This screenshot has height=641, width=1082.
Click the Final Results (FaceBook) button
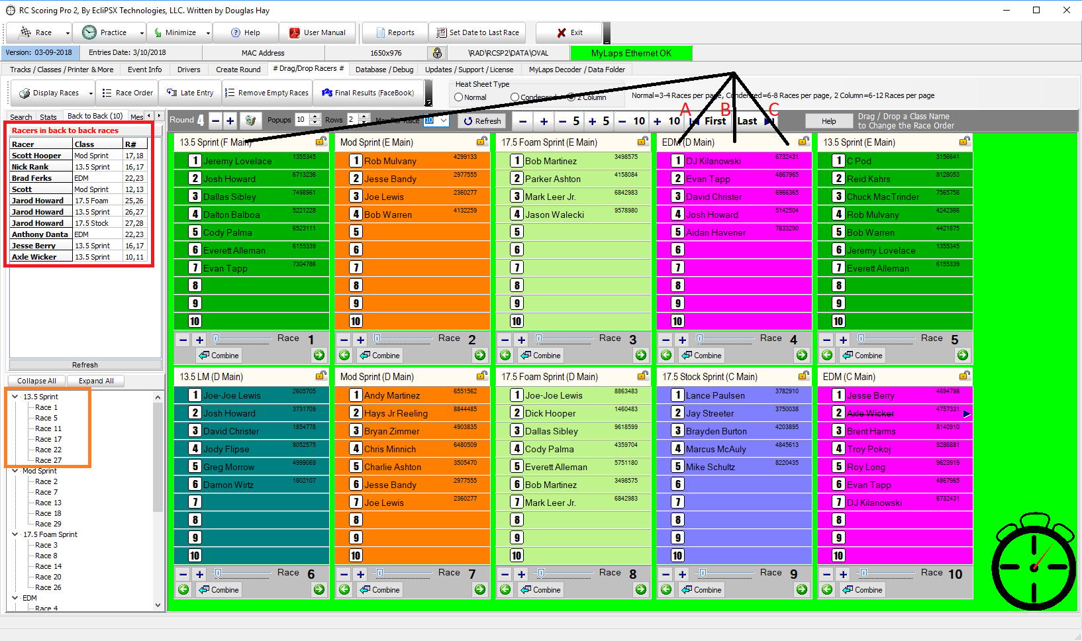click(368, 93)
